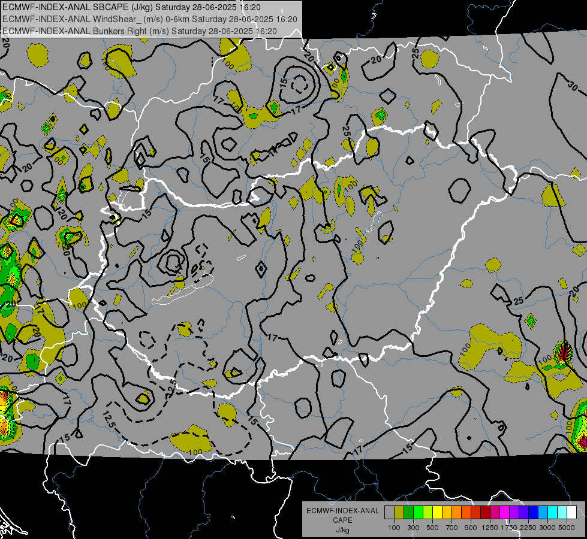This screenshot has width=587, height=539.
Task: Click the cyan swatch after 3000
Action: (x=553, y=512)
